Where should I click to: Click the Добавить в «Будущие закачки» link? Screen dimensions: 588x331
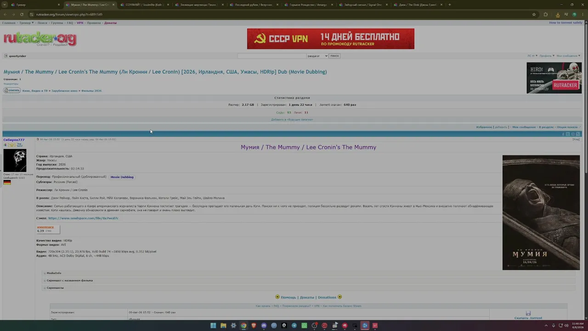click(x=292, y=120)
